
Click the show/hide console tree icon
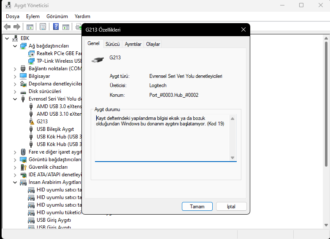pyautogui.click(x=30, y=27)
